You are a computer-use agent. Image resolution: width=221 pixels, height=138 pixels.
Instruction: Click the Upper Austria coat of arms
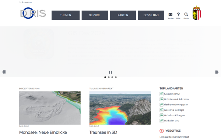197,13
